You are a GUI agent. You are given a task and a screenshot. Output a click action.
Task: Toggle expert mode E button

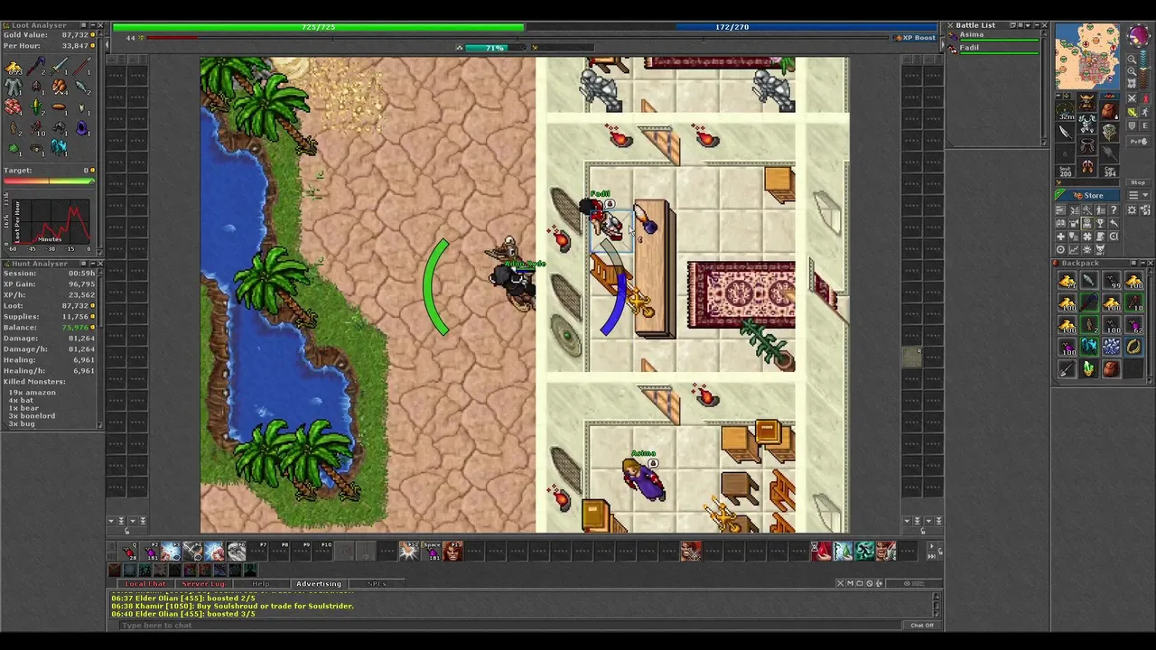coord(1146,125)
